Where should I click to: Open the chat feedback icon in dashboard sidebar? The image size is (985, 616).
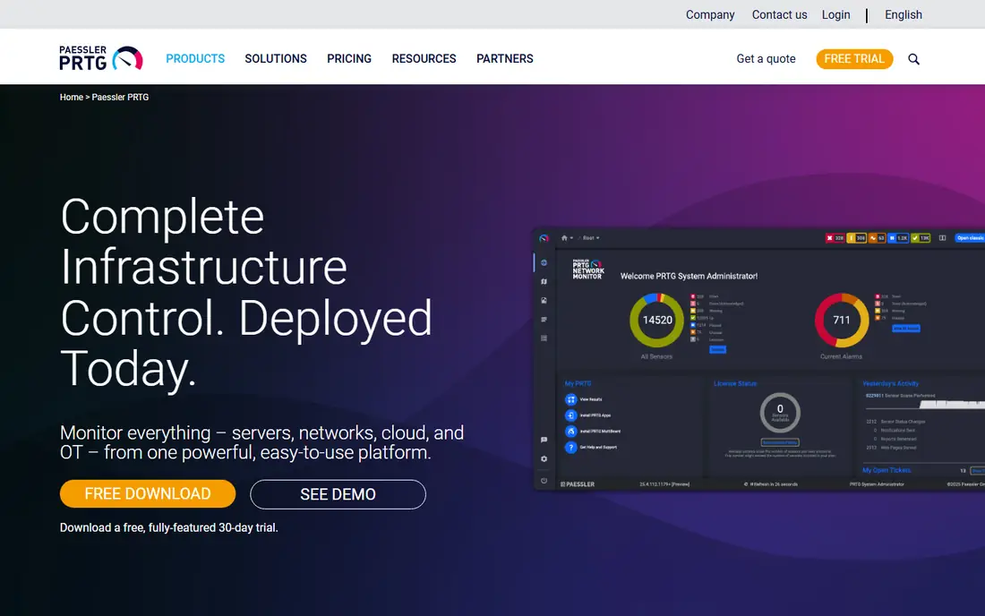click(544, 440)
